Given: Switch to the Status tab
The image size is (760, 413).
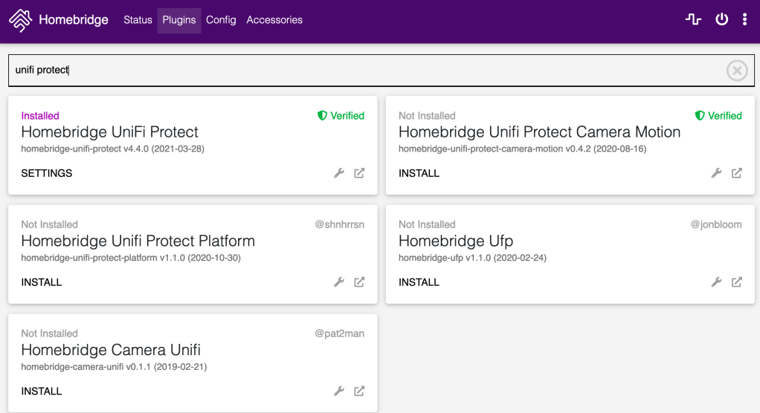Looking at the screenshot, I should [138, 20].
